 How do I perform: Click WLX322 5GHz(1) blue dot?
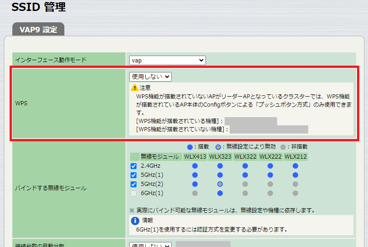(x=245, y=175)
